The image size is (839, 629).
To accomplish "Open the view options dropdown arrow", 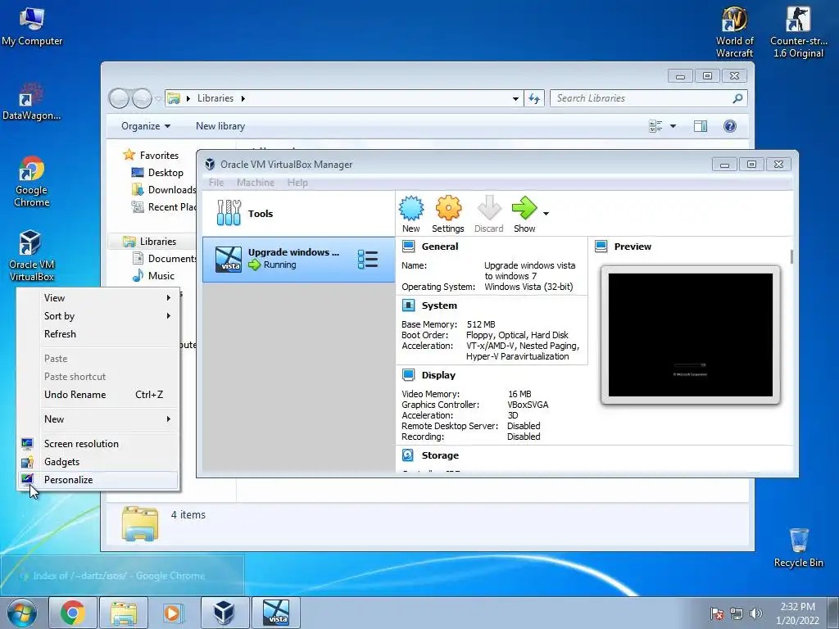I will [673, 126].
